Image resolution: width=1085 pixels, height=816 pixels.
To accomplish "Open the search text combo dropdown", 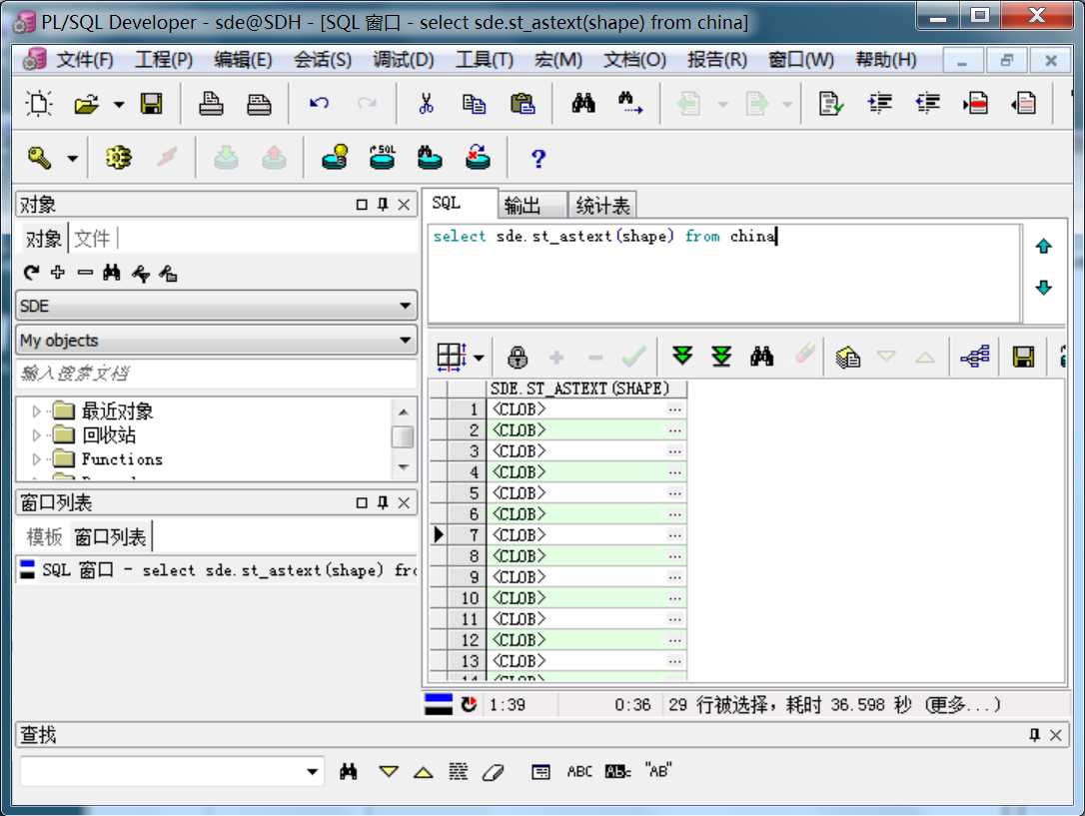I will tap(312, 772).
